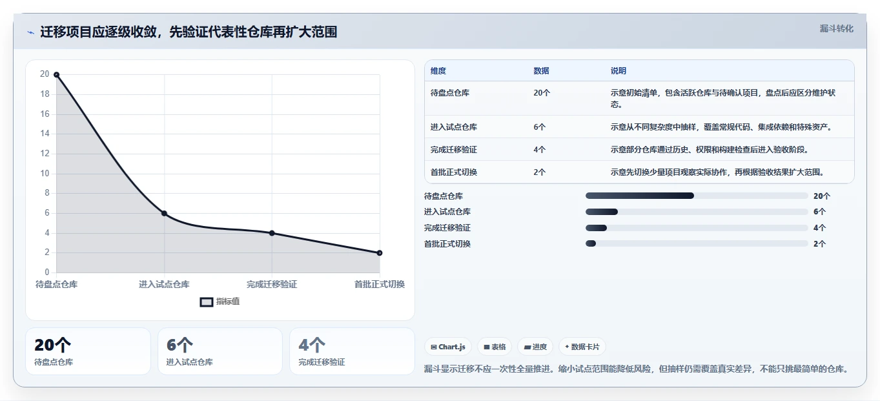Image resolution: width=880 pixels, height=401 pixels.
Task: Click the 漏斗转化 label in header
Action: [836, 28]
